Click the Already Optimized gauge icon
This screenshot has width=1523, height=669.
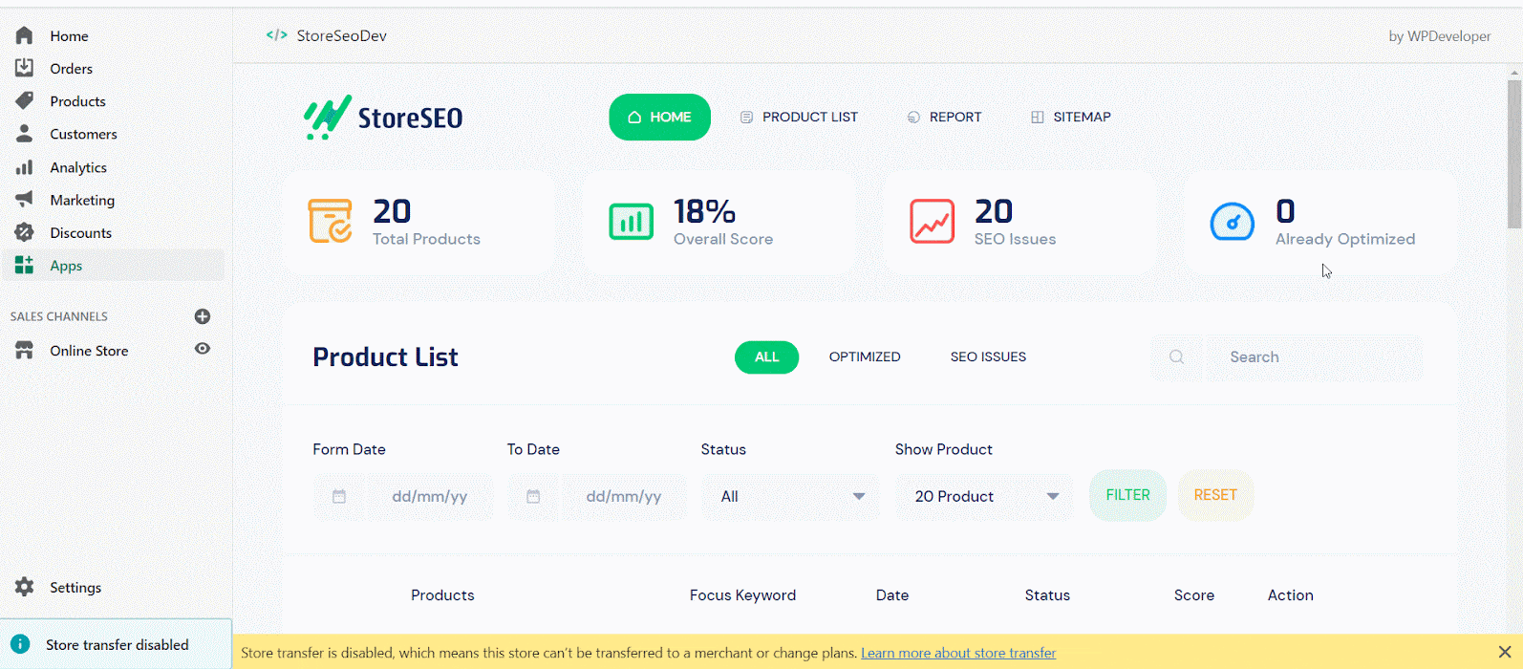1233,222
